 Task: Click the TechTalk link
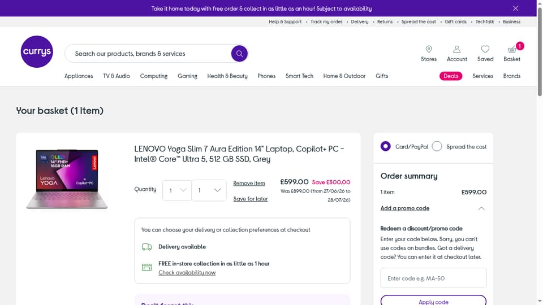485,22
